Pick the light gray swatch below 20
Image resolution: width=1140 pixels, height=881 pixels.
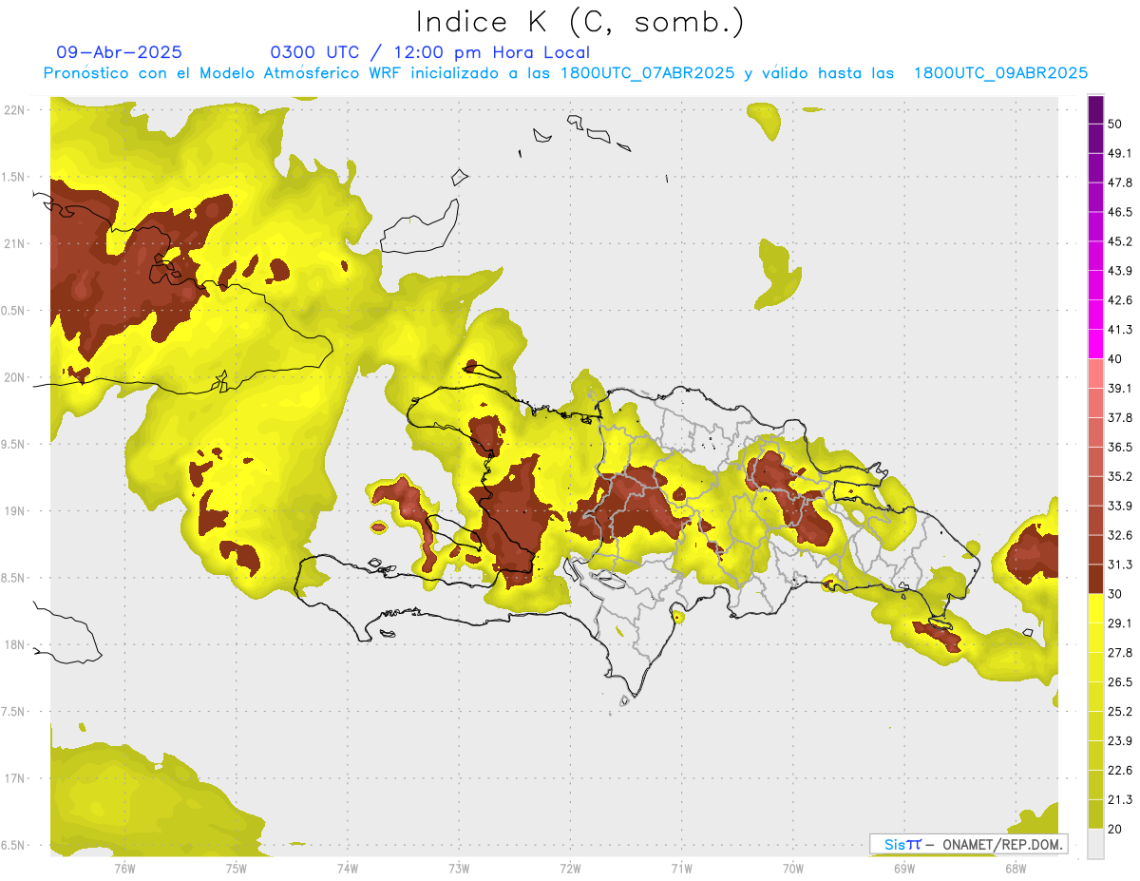[1095, 843]
